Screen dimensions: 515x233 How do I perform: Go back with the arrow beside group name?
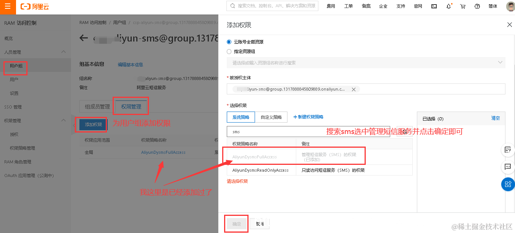tap(83, 38)
